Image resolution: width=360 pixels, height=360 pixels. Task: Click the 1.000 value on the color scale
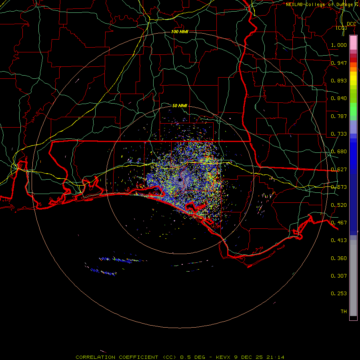(339, 45)
